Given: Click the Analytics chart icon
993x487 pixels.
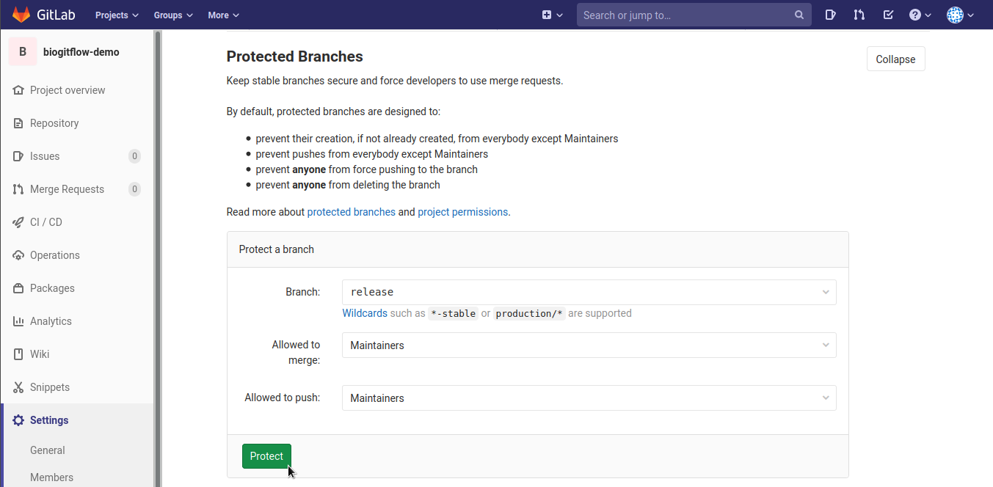Looking at the screenshot, I should tap(18, 321).
